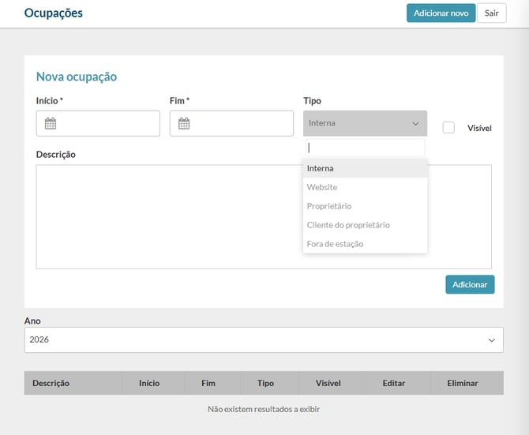
Task: Click the Fim date input field
Action: pyautogui.click(x=232, y=123)
